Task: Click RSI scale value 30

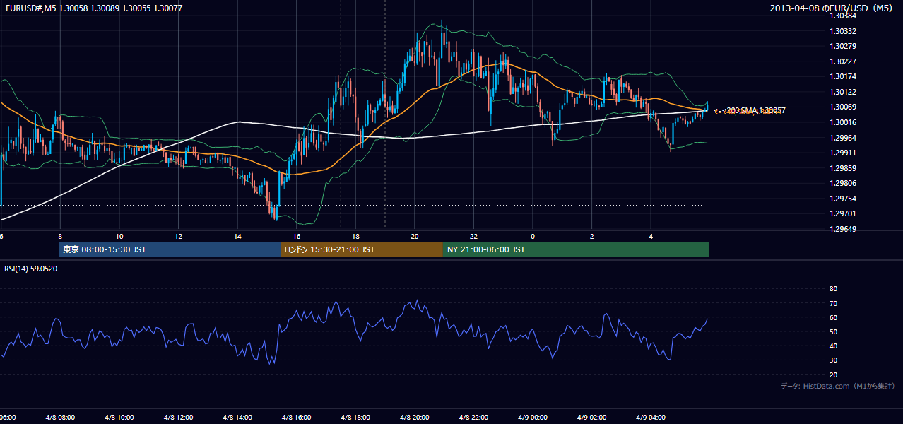Action: click(833, 360)
